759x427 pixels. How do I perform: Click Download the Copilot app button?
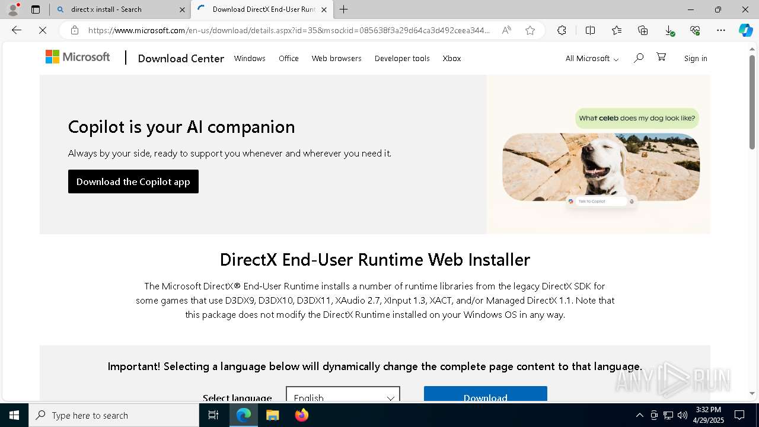pyautogui.click(x=133, y=181)
